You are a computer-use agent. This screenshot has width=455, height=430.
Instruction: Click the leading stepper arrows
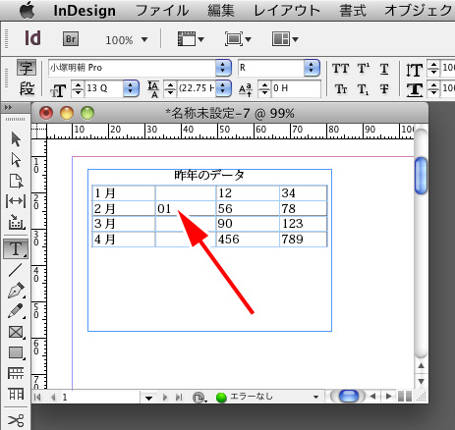coord(170,88)
